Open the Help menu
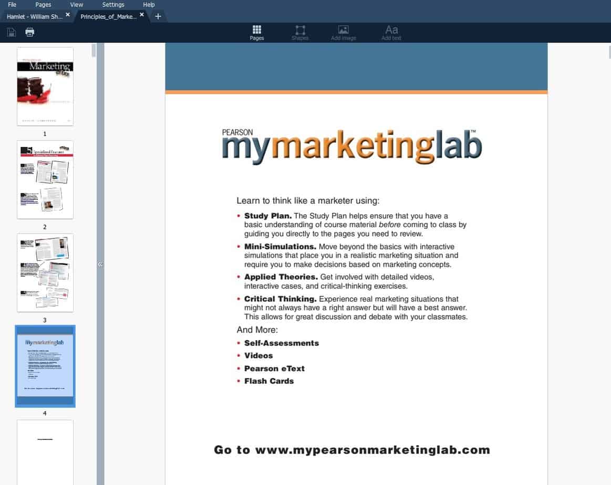Image resolution: width=611 pixels, height=485 pixels. [x=149, y=4]
